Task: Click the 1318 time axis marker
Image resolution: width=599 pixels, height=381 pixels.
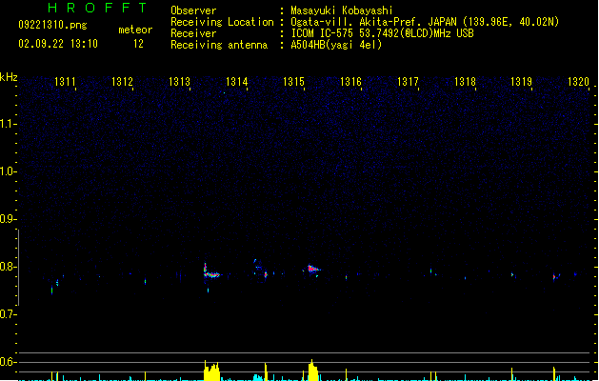Action: [465, 82]
